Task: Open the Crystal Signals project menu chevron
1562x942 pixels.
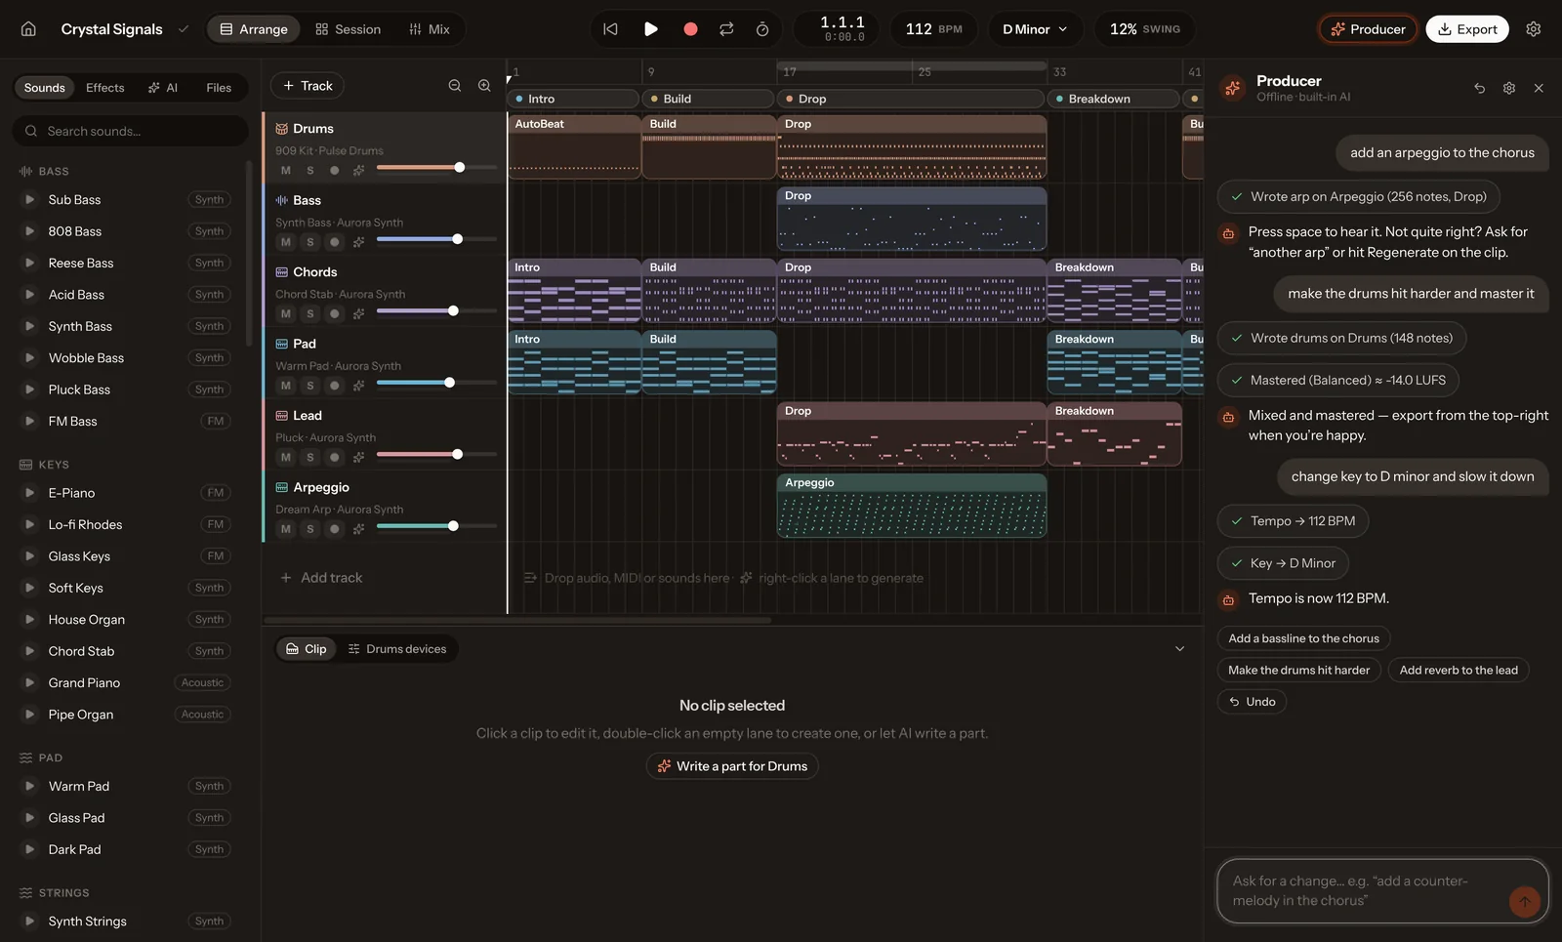Action: click(x=183, y=29)
